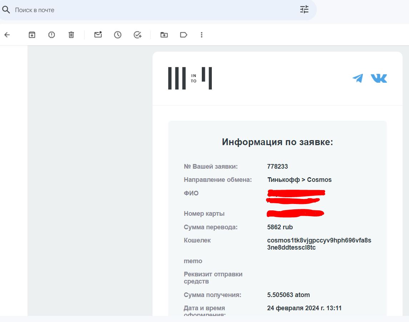Image resolution: width=409 pixels, height=322 pixels.
Task: Add the email to Tasks
Action: 138,35
